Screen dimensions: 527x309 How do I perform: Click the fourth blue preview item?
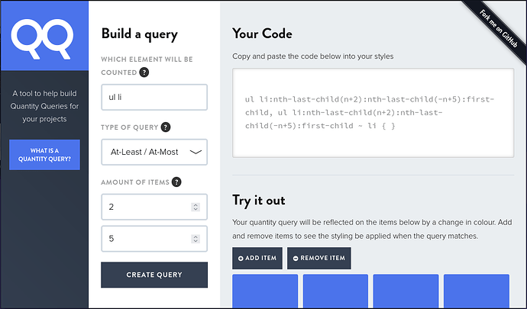point(476,292)
